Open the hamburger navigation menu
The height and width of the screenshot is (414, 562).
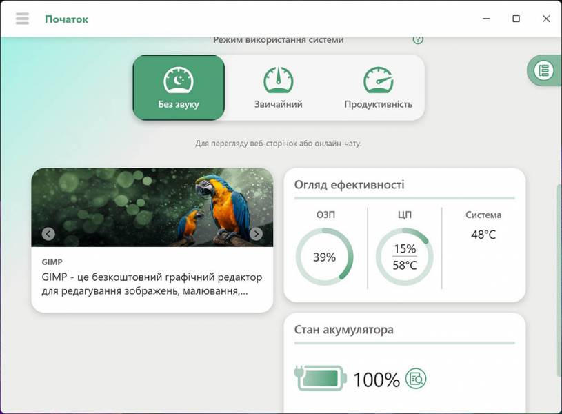point(22,19)
